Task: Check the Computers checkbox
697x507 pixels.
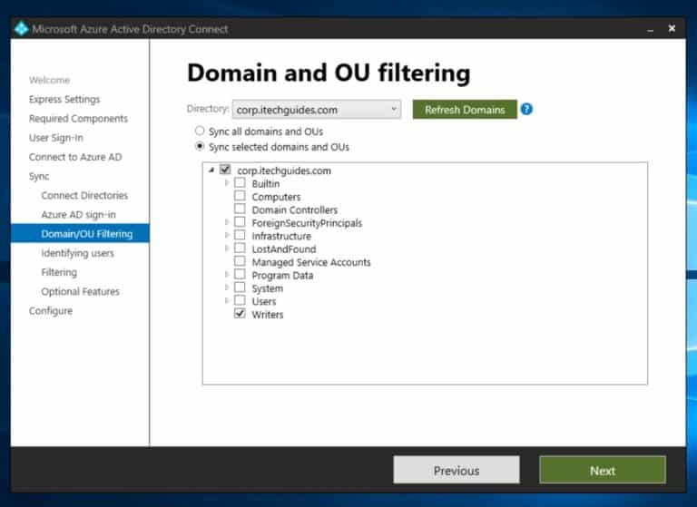Action: click(x=240, y=196)
